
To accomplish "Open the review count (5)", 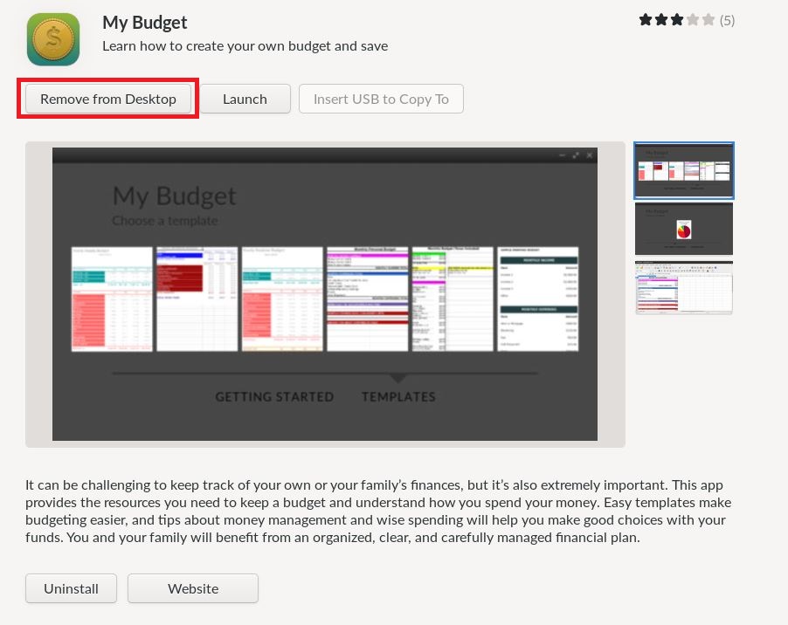I will pyautogui.click(x=727, y=21).
